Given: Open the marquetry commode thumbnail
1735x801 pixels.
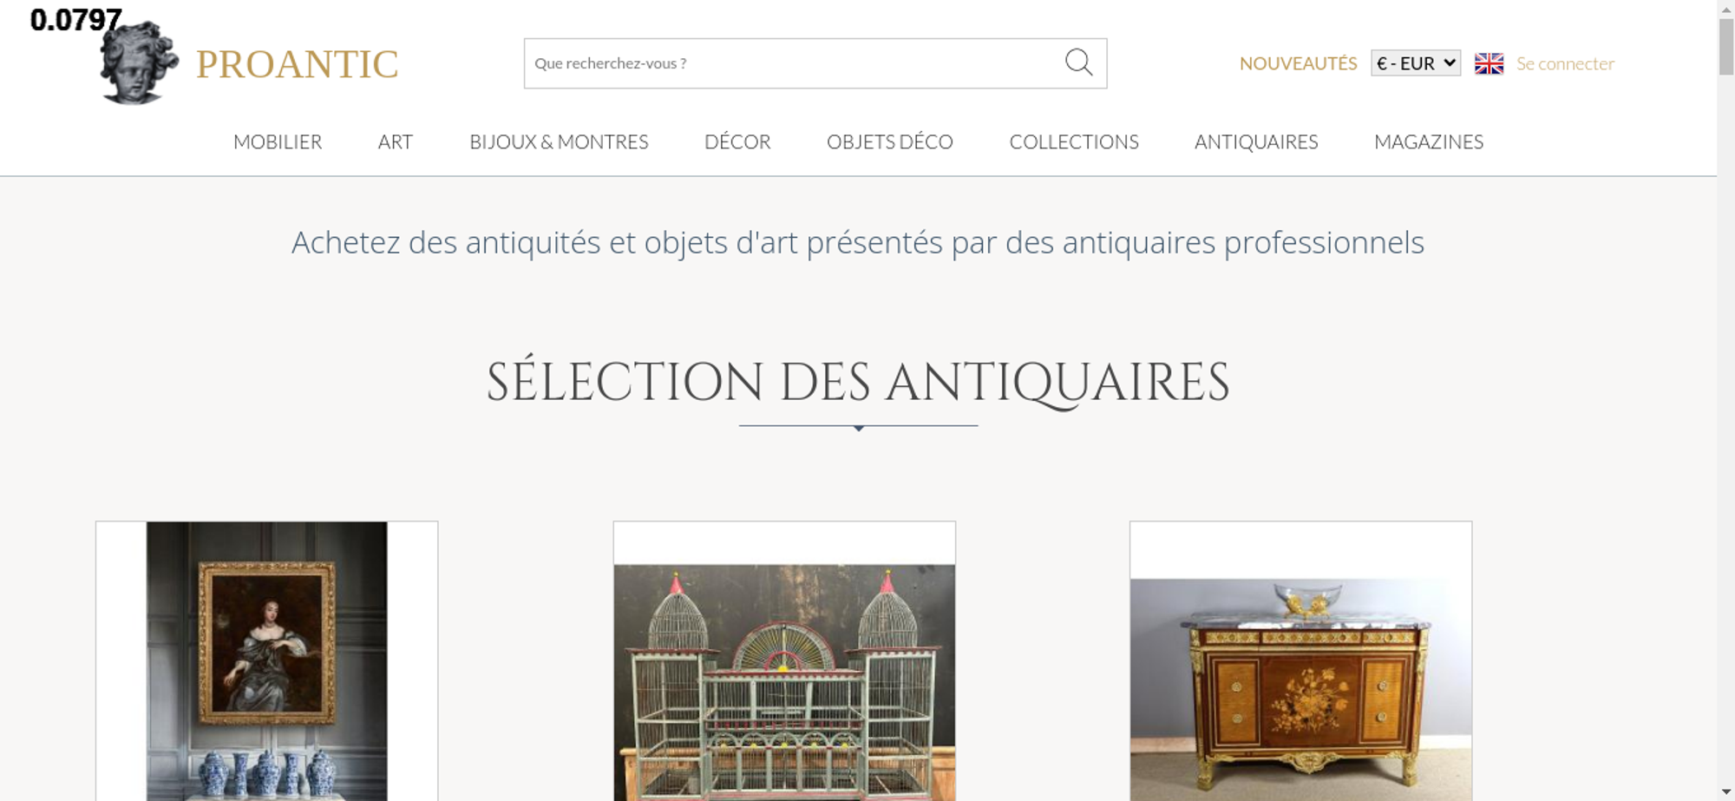Looking at the screenshot, I should (x=1300, y=661).
